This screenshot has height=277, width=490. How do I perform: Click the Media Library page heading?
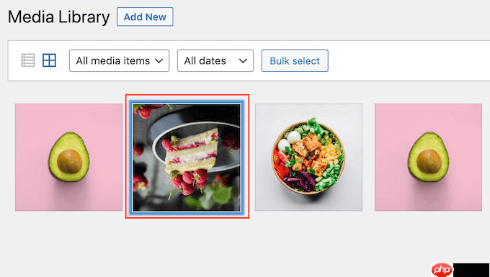(x=59, y=17)
